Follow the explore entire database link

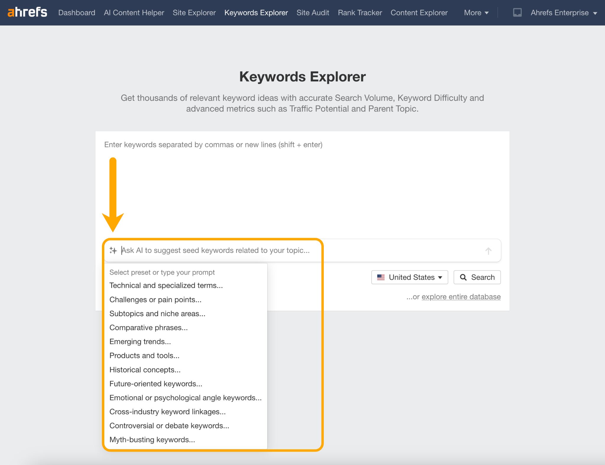click(x=461, y=297)
